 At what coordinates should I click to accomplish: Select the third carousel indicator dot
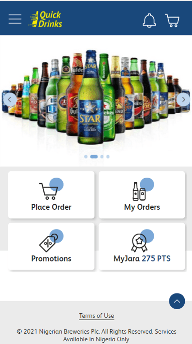pos(102,156)
